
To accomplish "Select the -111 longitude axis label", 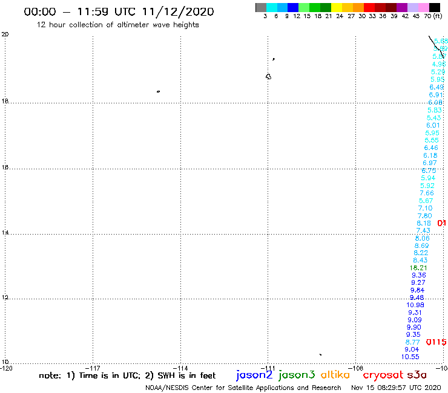I will [x=269, y=368].
